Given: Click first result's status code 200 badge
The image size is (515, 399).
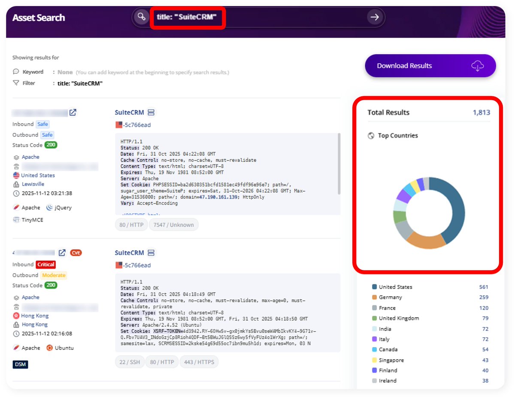Looking at the screenshot, I should [51, 145].
